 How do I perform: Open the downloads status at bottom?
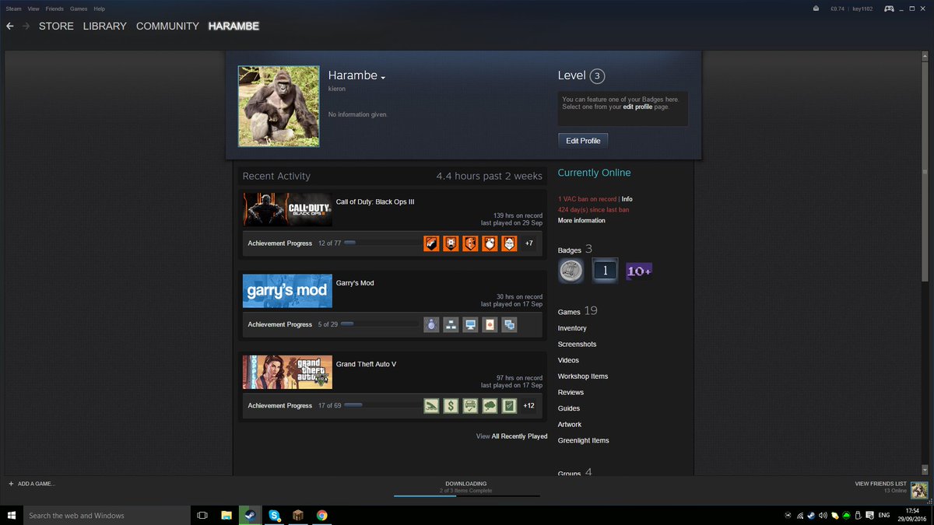click(466, 488)
